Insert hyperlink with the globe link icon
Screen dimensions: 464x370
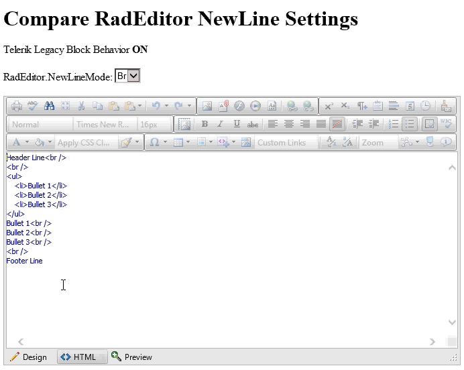[x=292, y=106]
